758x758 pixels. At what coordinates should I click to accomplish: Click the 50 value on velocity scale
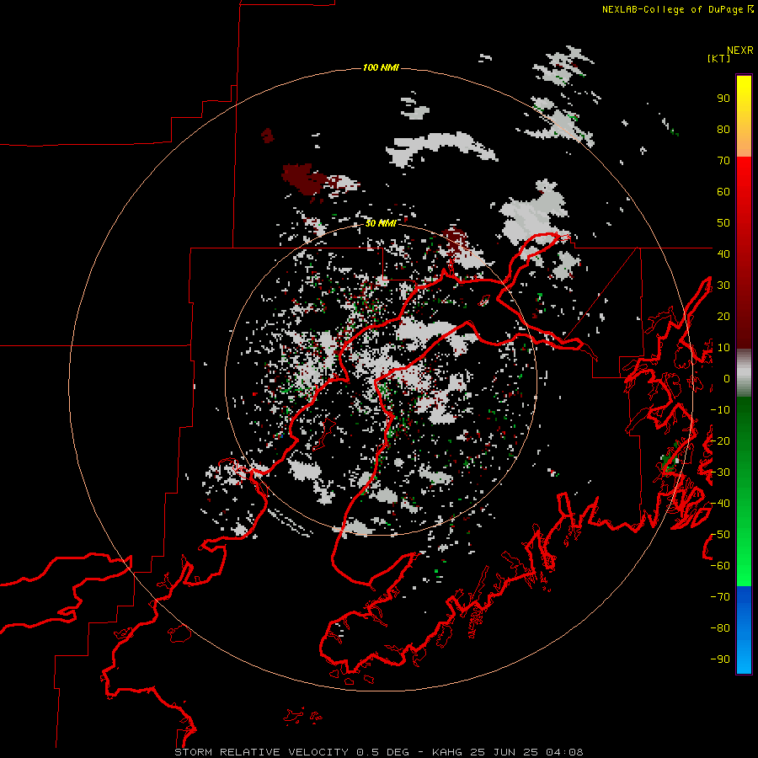tap(723, 223)
